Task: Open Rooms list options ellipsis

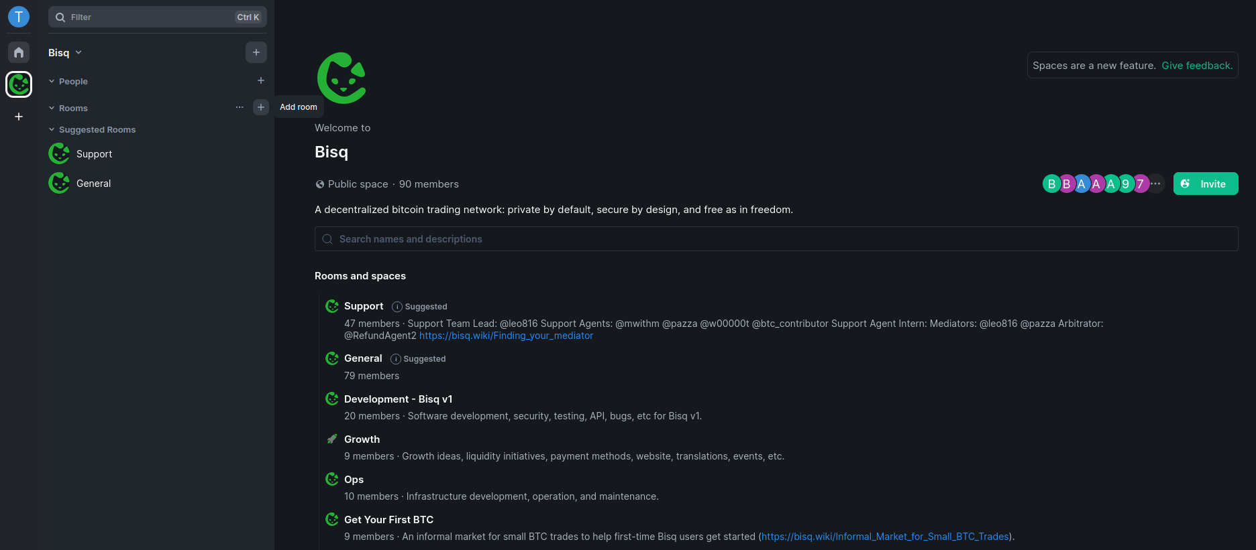Action: pyautogui.click(x=240, y=107)
